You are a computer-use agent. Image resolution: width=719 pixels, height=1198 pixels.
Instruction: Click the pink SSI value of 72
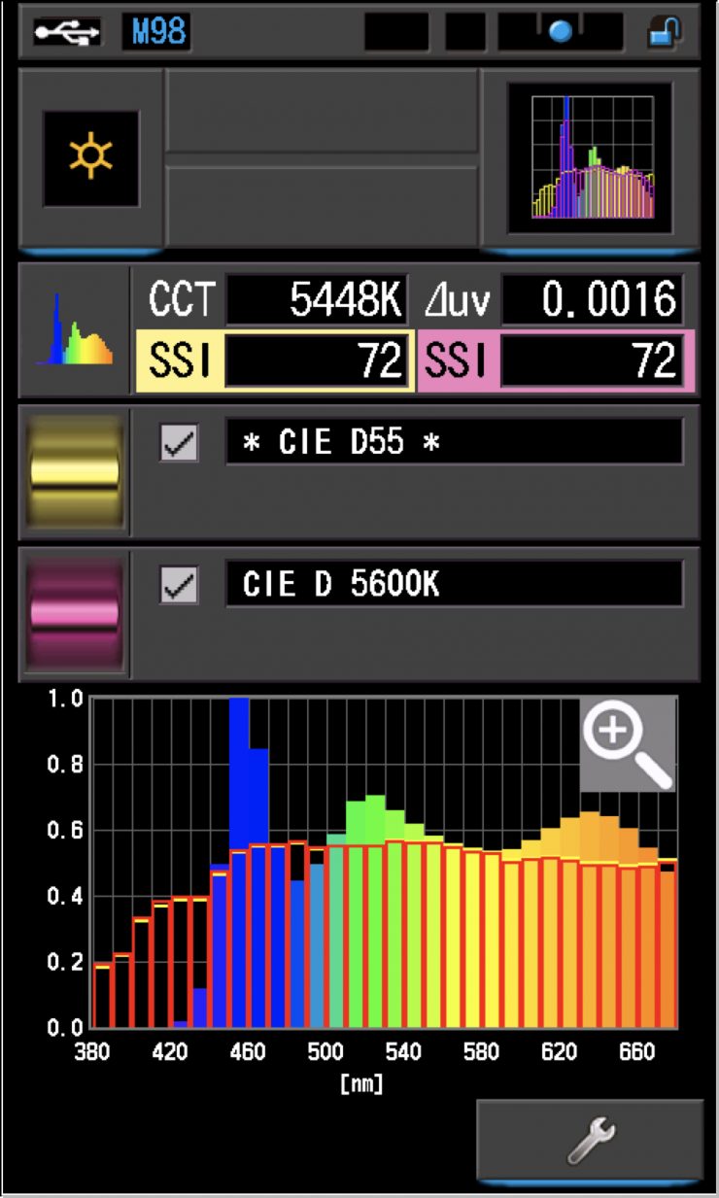click(591, 361)
